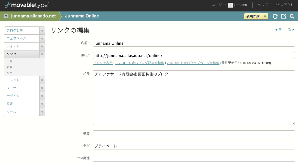Click the リンクを表示 link
Screen dimensions: 298x162
tap(103, 63)
